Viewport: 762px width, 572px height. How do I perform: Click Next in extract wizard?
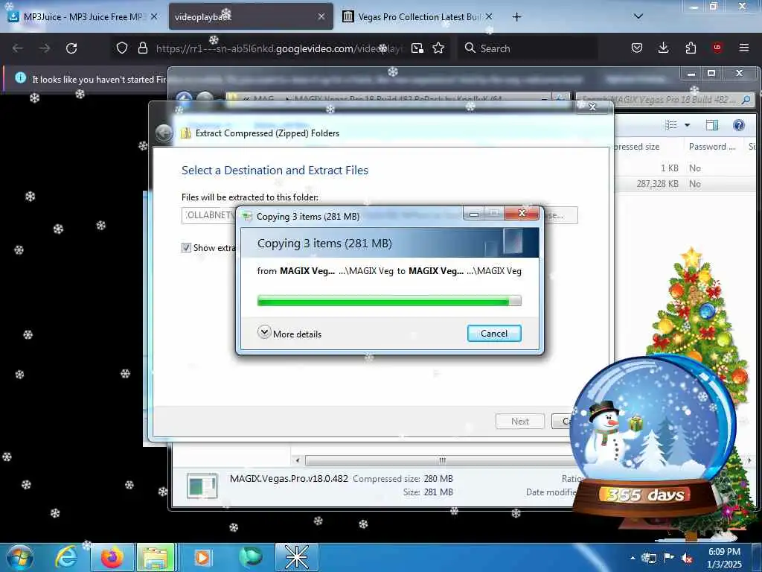519,422
